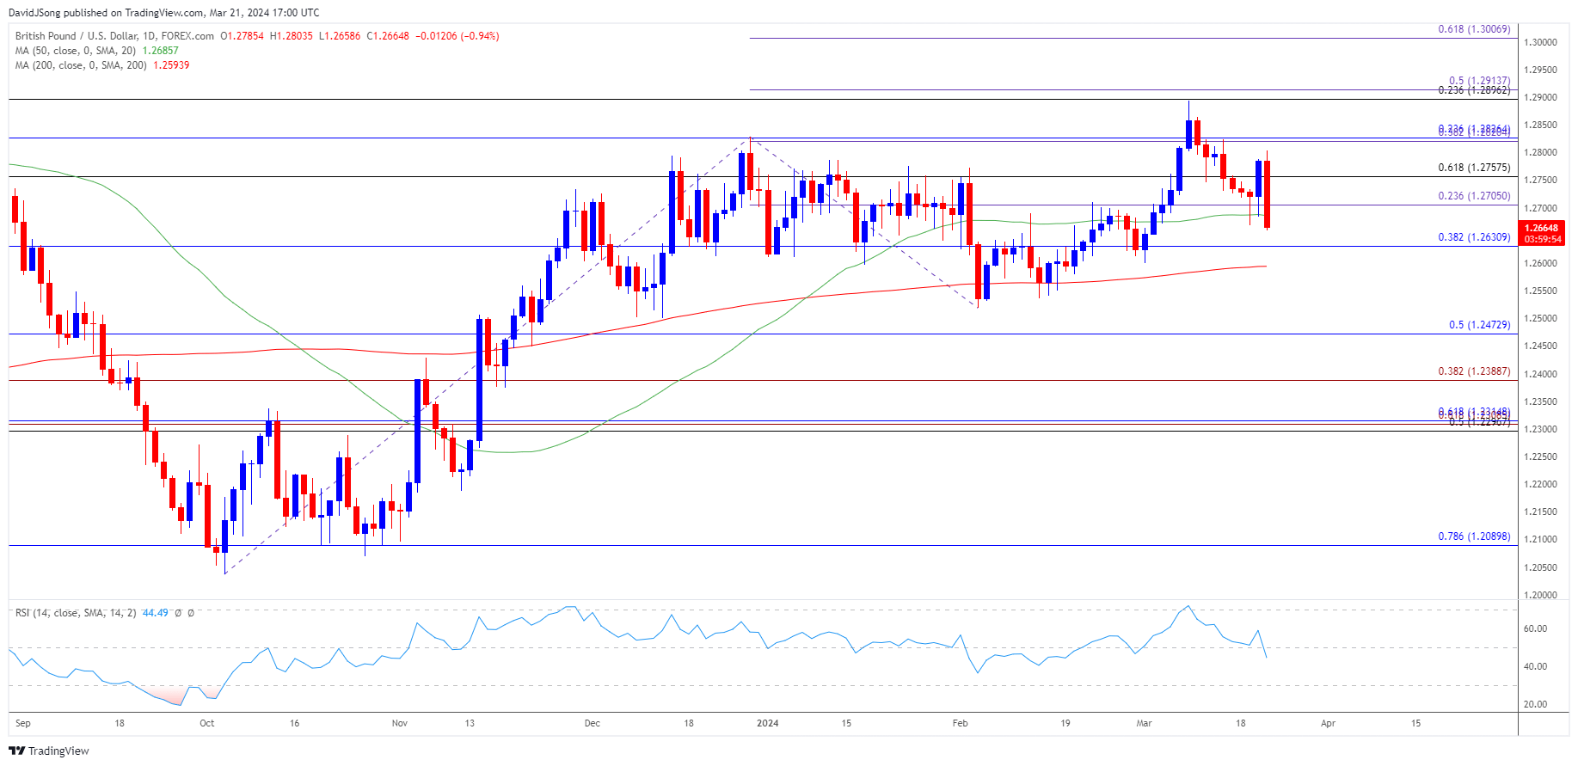Click the 1.29000 price axis label
This screenshot has width=1578, height=766.
point(1541,97)
